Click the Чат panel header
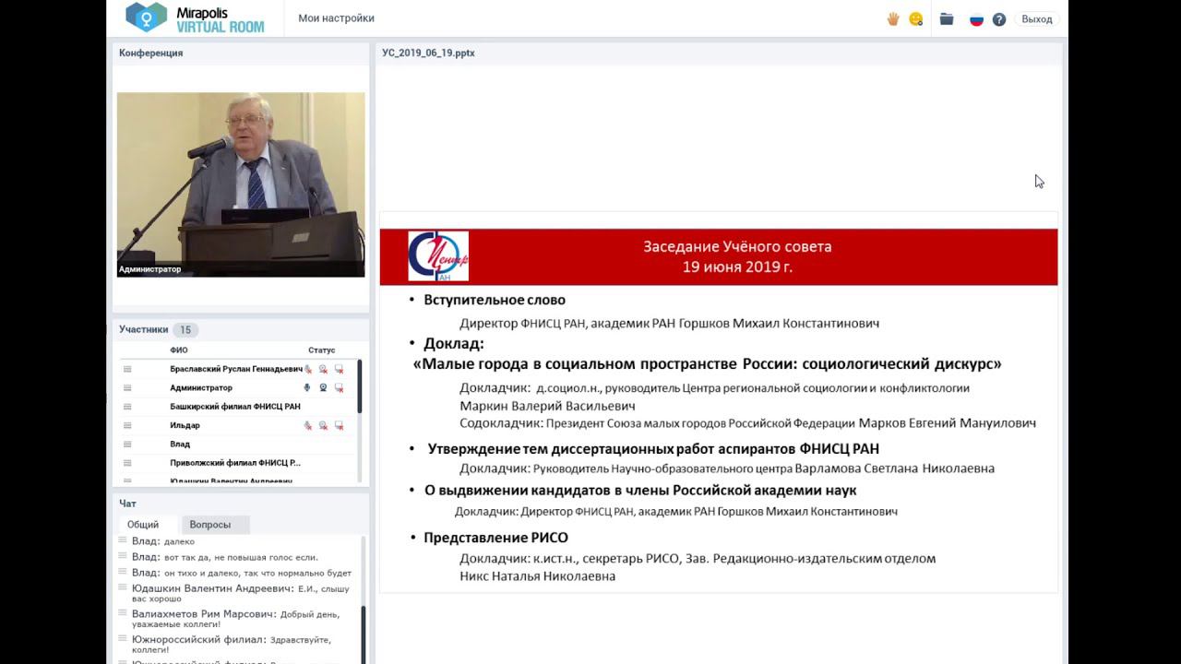This screenshot has width=1181, height=664. [127, 504]
